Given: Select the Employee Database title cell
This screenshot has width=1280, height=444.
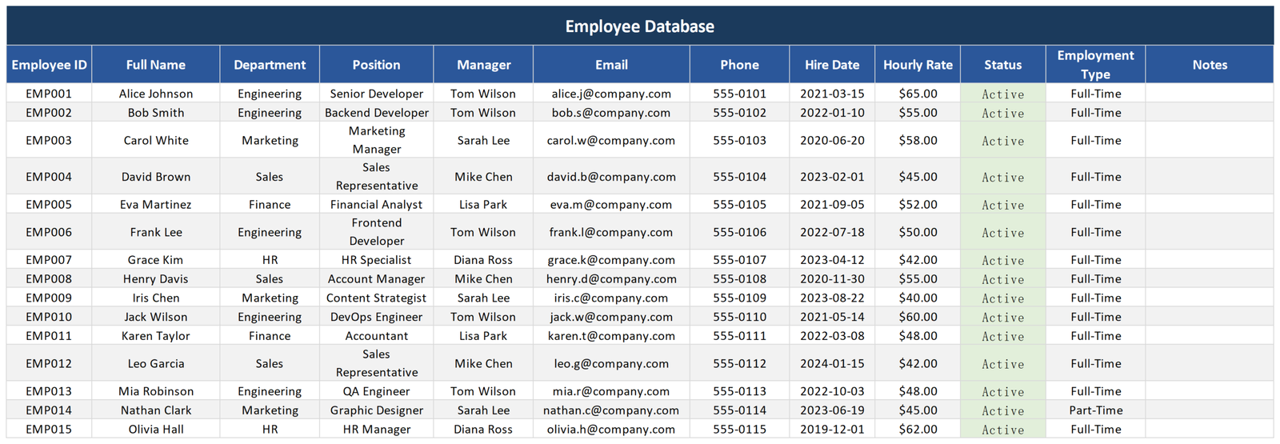Looking at the screenshot, I should click(640, 26).
